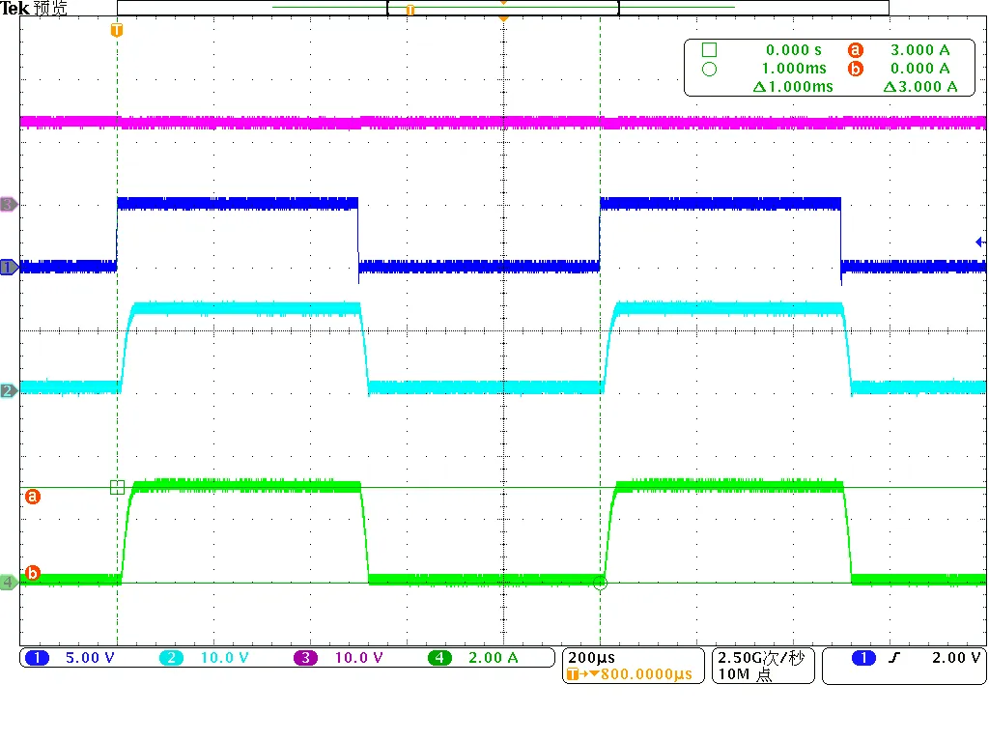
Task: Click the small T marker in the record overview bar
Action: [x=410, y=10]
